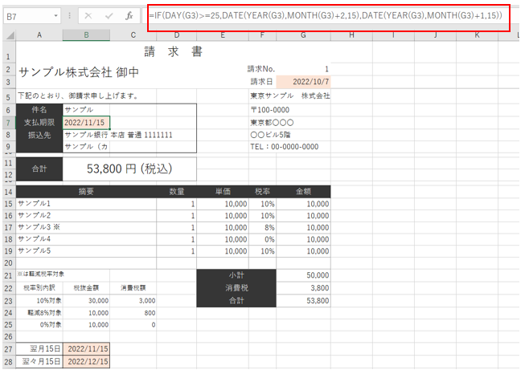Select row 14 header
The image size is (529, 374).
coord(8,191)
